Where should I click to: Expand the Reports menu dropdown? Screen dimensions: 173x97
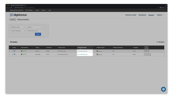[160, 15]
